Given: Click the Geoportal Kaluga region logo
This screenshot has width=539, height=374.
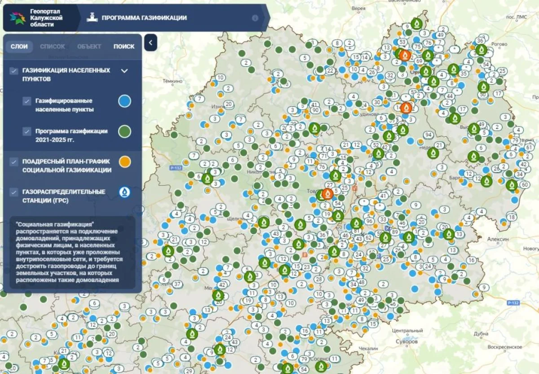Looking at the screenshot, I should click(x=17, y=18).
